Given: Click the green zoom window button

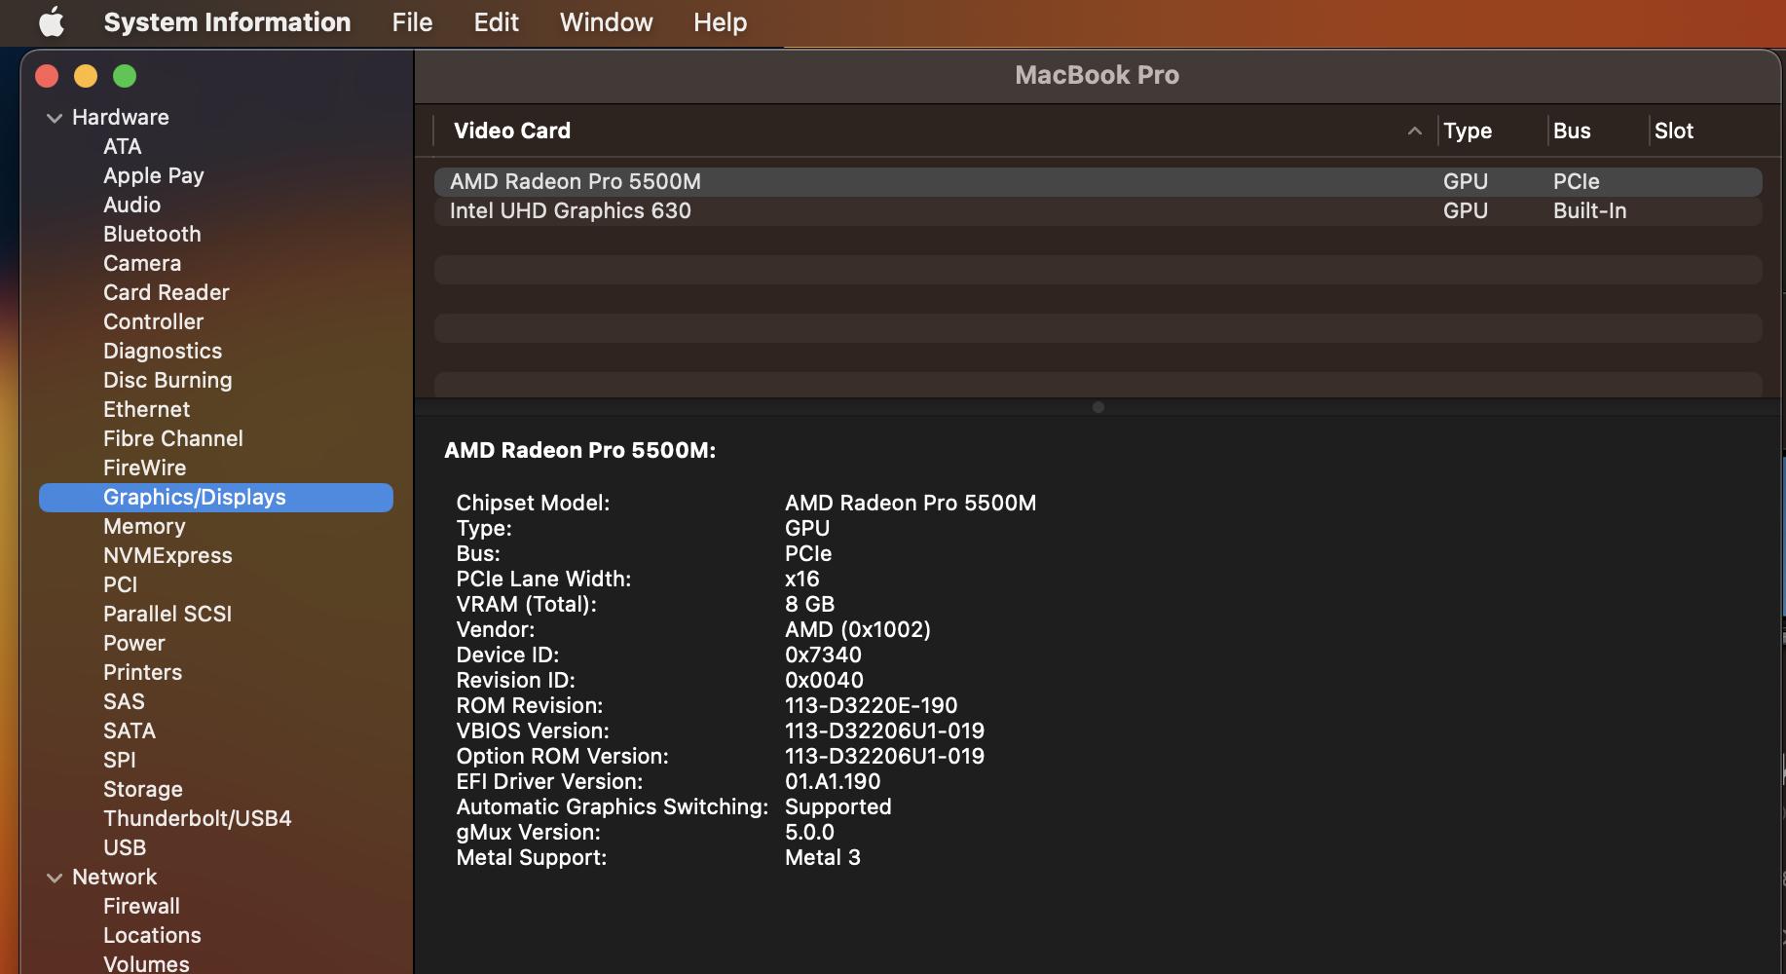Looking at the screenshot, I should point(125,76).
